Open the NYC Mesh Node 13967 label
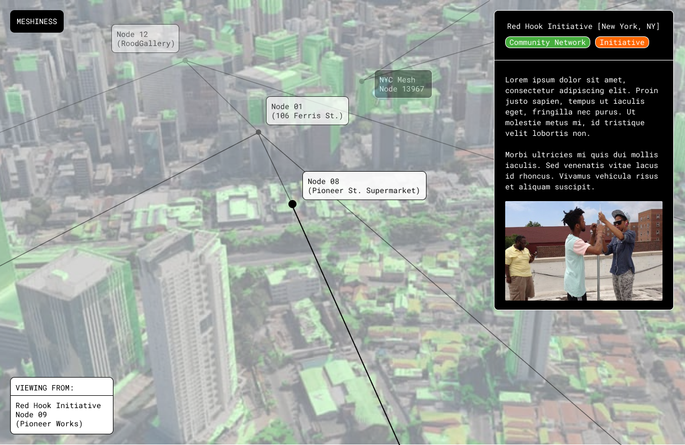Screen dimensions: 685x445 tap(402, 84)
